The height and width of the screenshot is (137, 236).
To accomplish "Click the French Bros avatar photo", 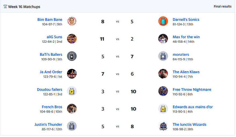I will point(72,109).
